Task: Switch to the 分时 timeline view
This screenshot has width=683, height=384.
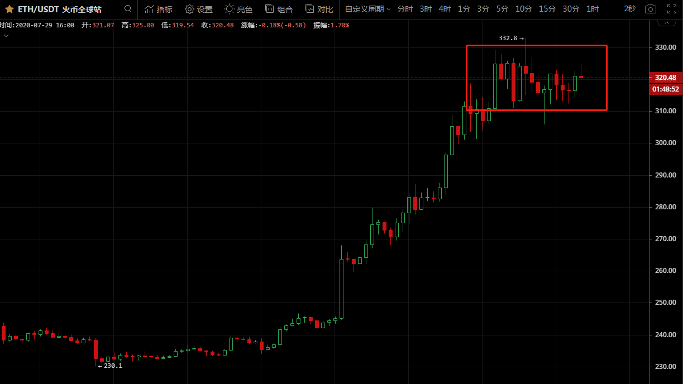Action: pyautogui.click(x=405, y=9)
